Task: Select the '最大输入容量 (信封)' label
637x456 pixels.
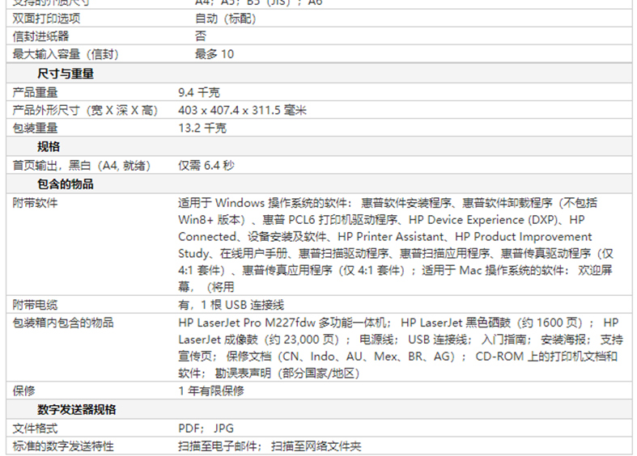Action: (66, 54)
